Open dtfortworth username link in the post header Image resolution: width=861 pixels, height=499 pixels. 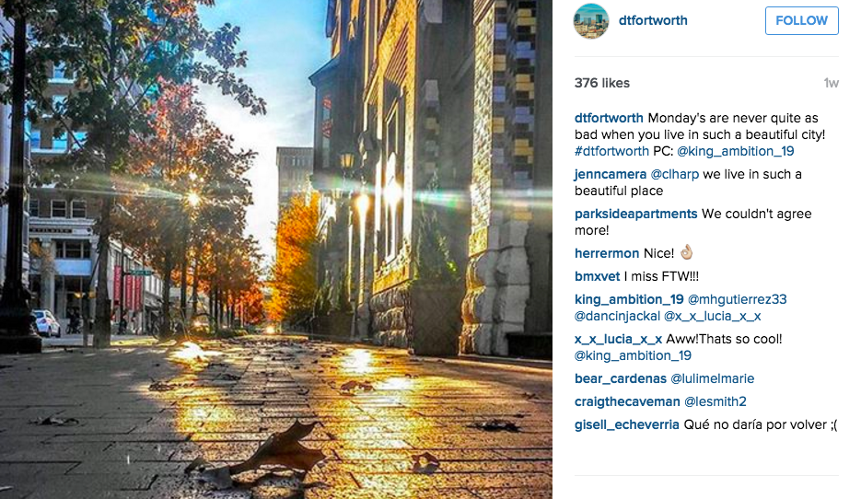653,20
